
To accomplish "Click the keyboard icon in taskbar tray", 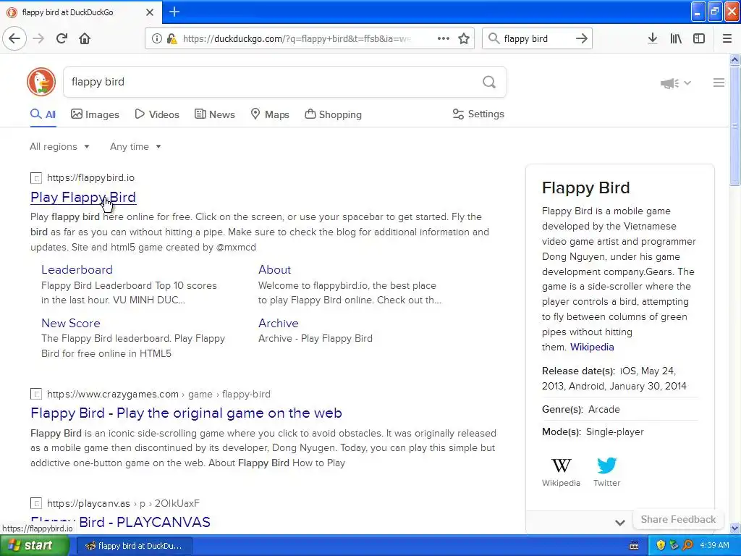I will pos(634,546).
